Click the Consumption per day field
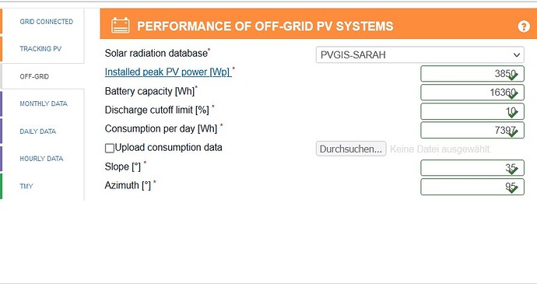The image size is (537, 284). tap(472, 130)
